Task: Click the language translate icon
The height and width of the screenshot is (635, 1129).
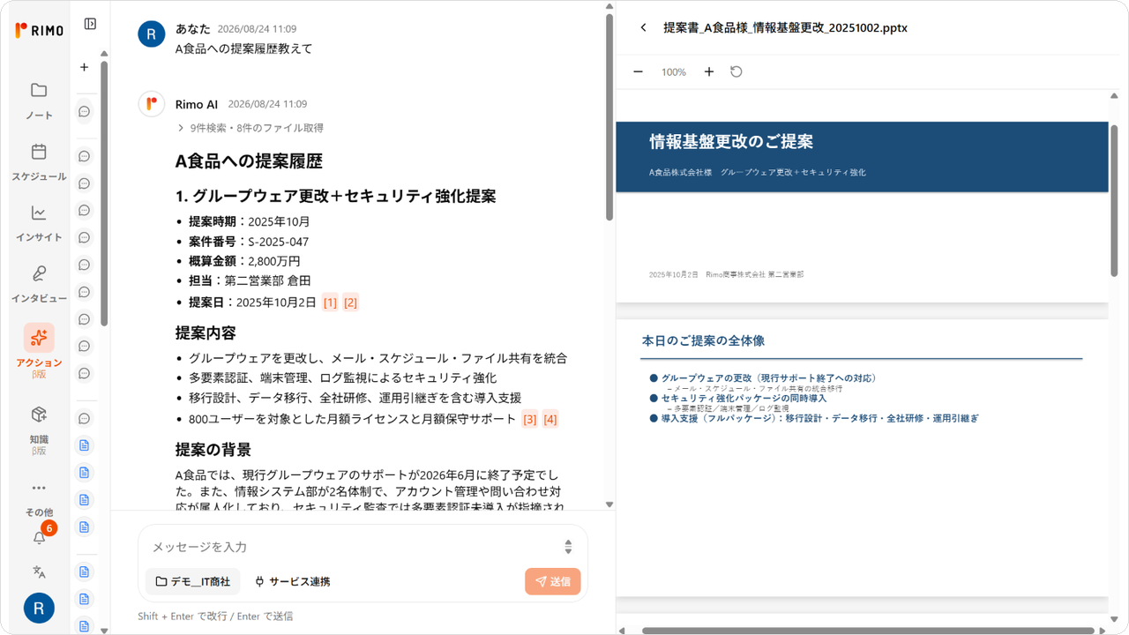Action: point(39,571)
